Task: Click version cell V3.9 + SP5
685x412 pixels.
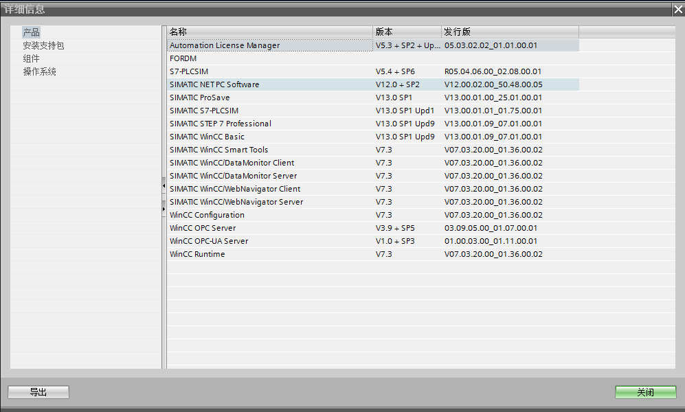Action: tap(407, 228)
